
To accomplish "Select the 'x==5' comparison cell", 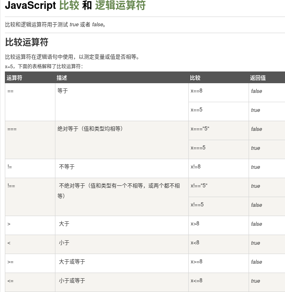I will point(219,111).
